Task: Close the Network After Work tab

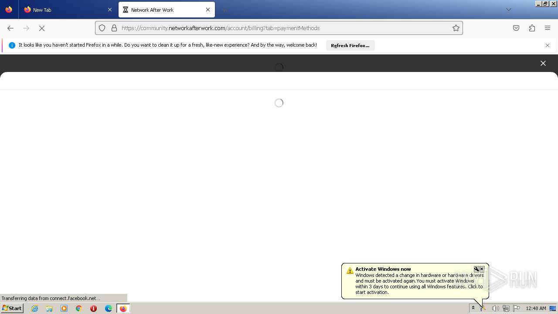Action: [208, 10]
